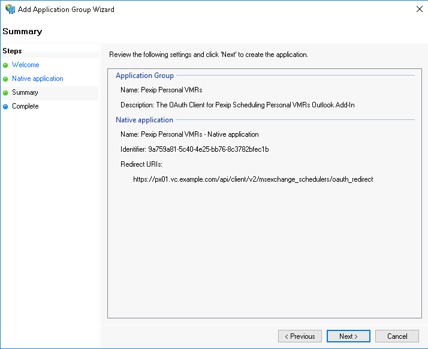The width and height of the screenshot is (428, 349).
Task: Open the Native application step link
Action: tap(38, 79)
